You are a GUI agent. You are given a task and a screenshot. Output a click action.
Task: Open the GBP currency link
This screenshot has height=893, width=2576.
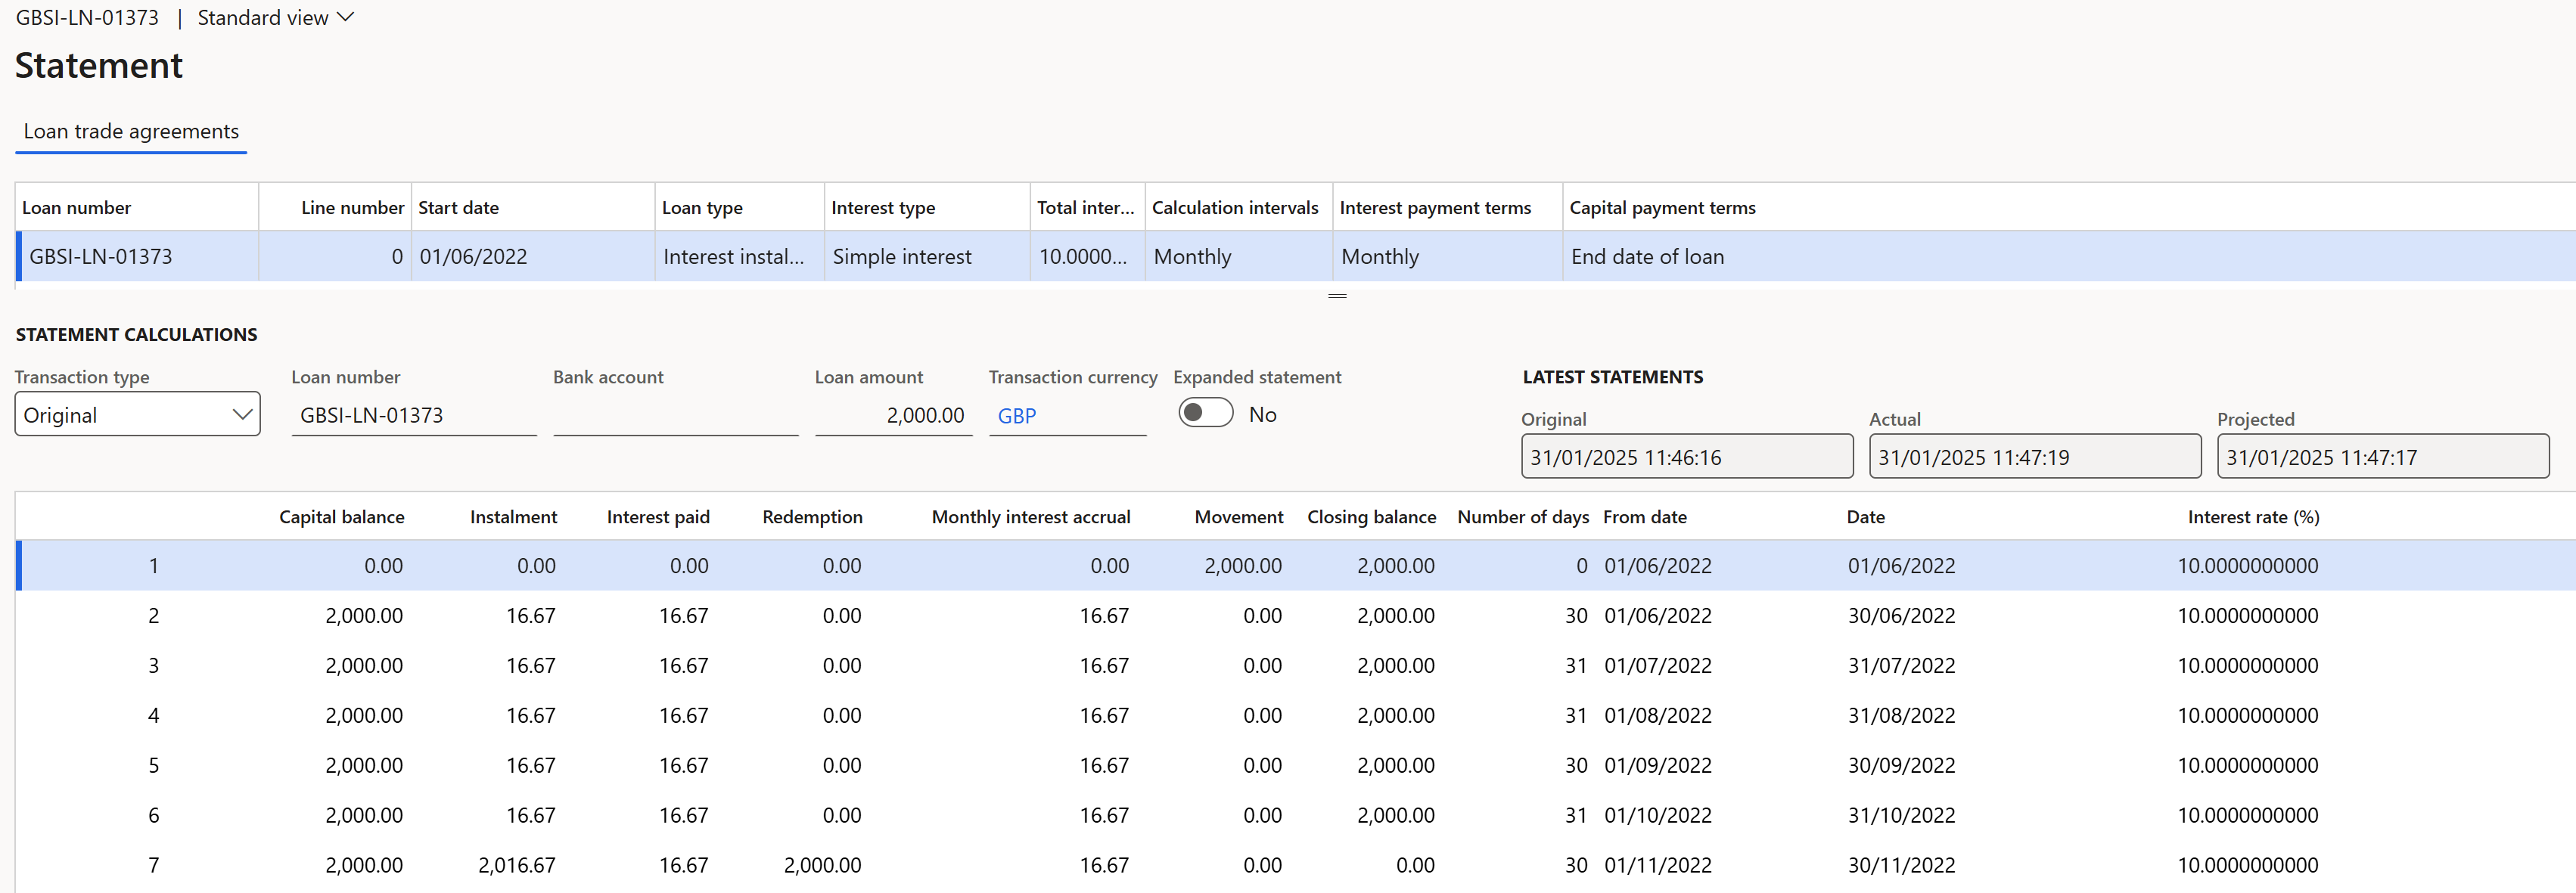point(1016,416)
